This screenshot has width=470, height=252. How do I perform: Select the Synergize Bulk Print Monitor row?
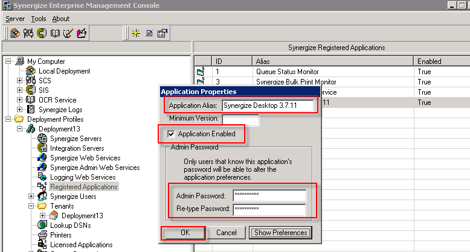pyautogui.click(x=332, y=82)
